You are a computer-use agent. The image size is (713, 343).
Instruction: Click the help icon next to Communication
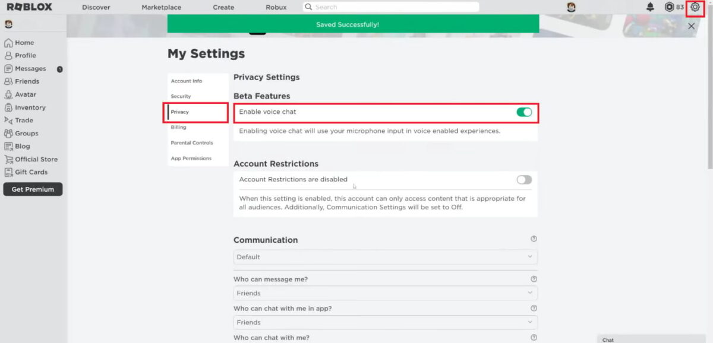(x=534, y=239)
